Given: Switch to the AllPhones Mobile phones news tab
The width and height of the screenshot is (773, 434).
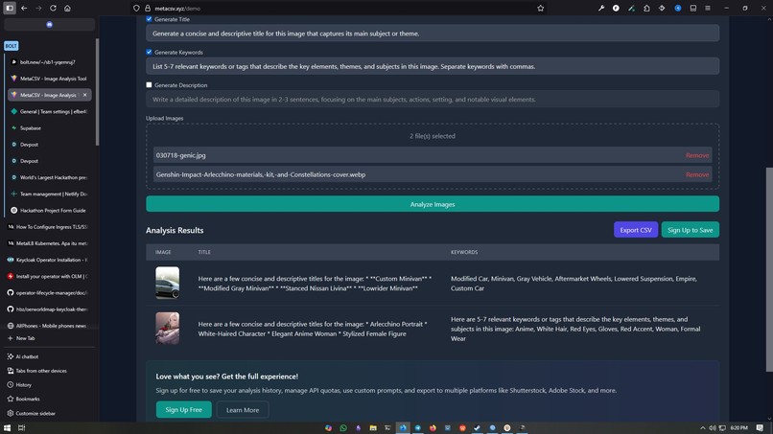Looking at the screenshot, I should pyautogui.click(x=48, y=326).
